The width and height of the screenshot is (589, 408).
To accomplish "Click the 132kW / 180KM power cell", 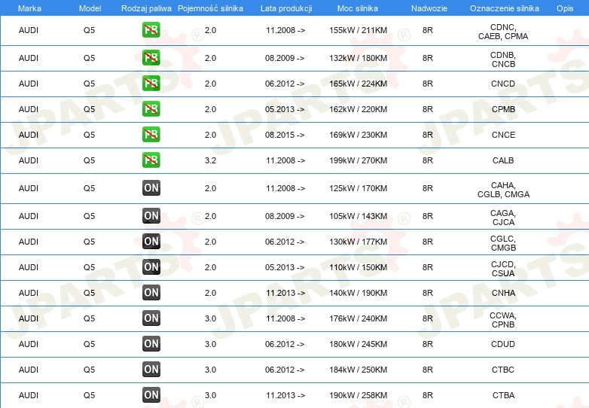I will (x=358, y=58).
